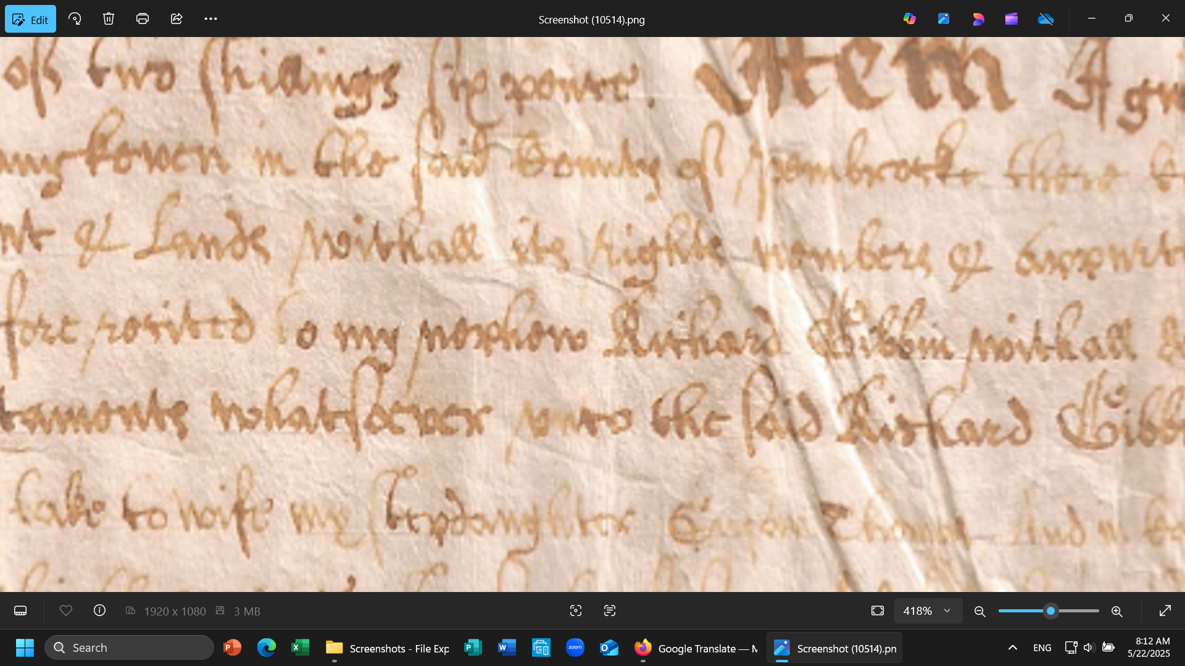The height and width of the screenshot is (666, 1185).
Task: Start visual search on the image
Action: coord(575,610)
